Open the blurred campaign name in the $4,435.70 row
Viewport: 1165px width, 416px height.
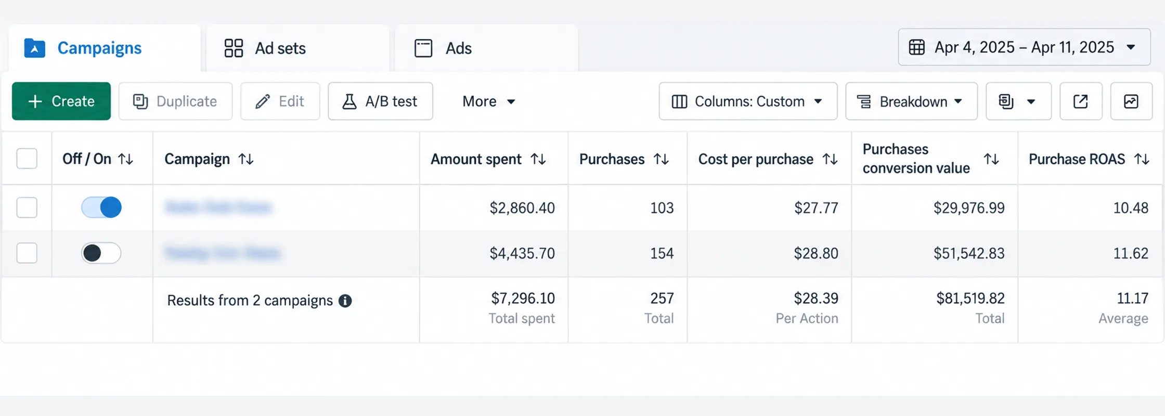[223, 253]
